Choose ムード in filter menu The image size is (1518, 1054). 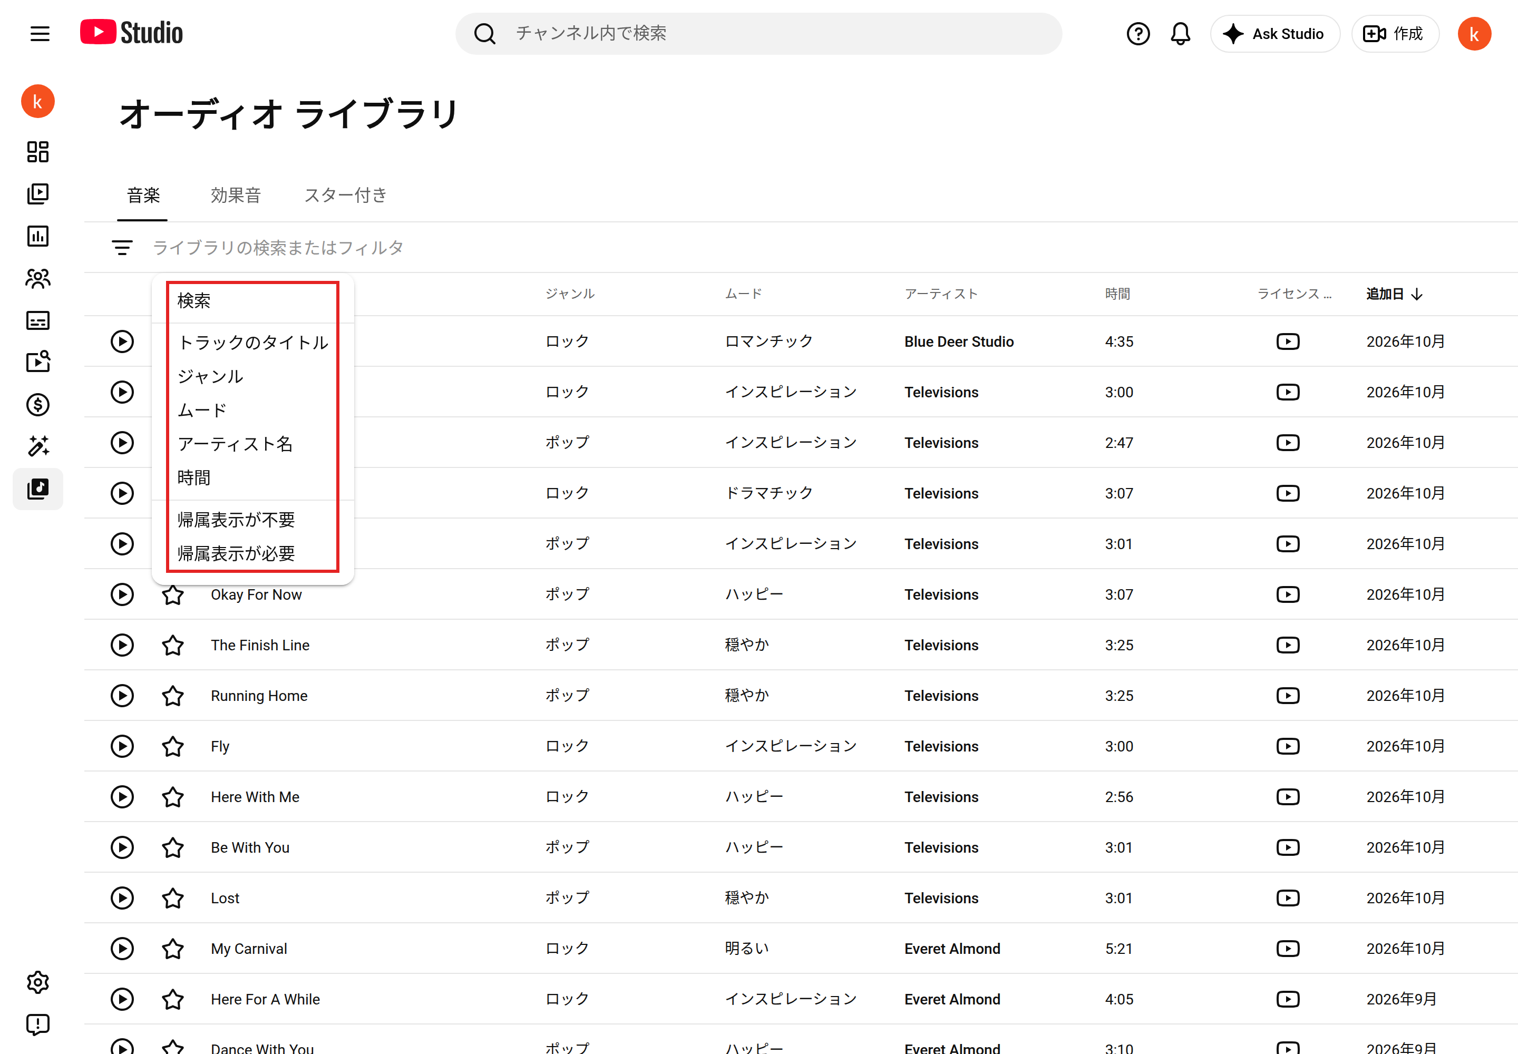253,410
